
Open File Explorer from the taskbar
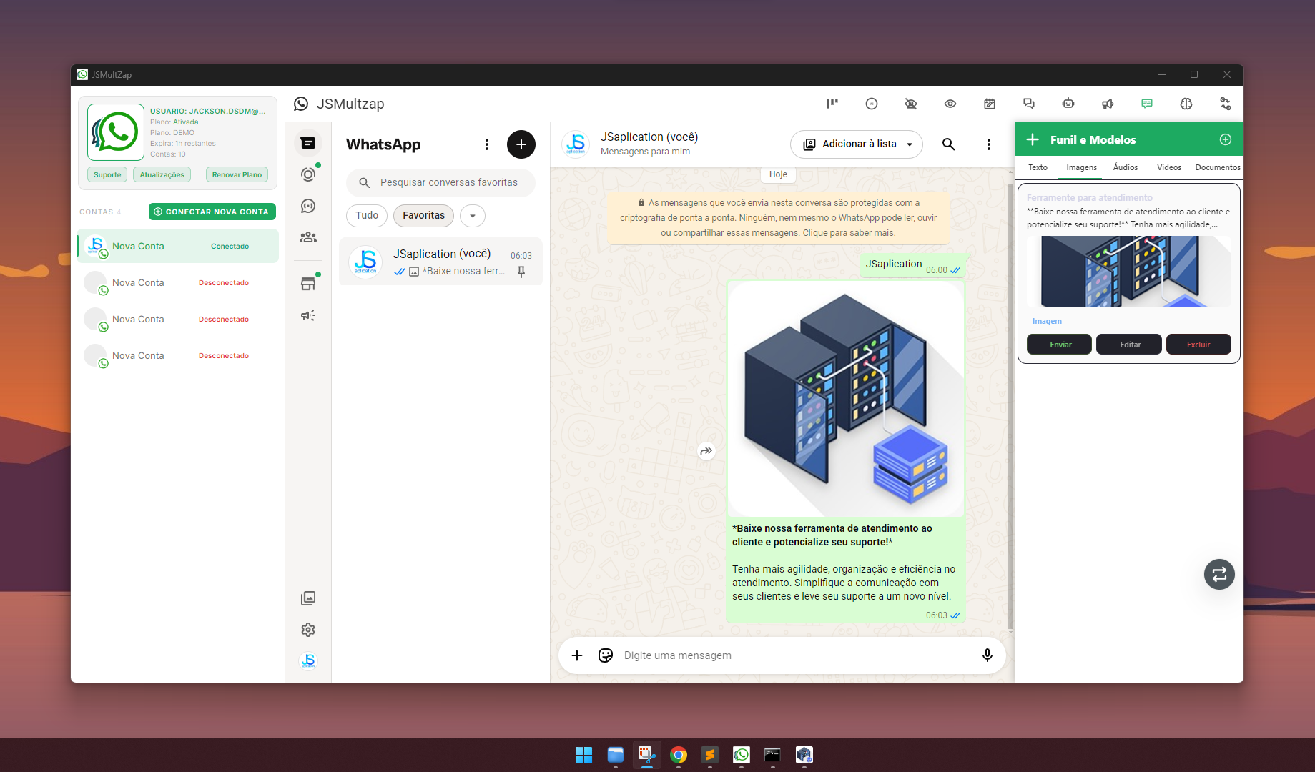tap(616, 755)
